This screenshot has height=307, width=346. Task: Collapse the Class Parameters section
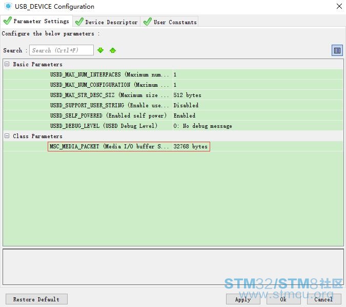(7, 136)
